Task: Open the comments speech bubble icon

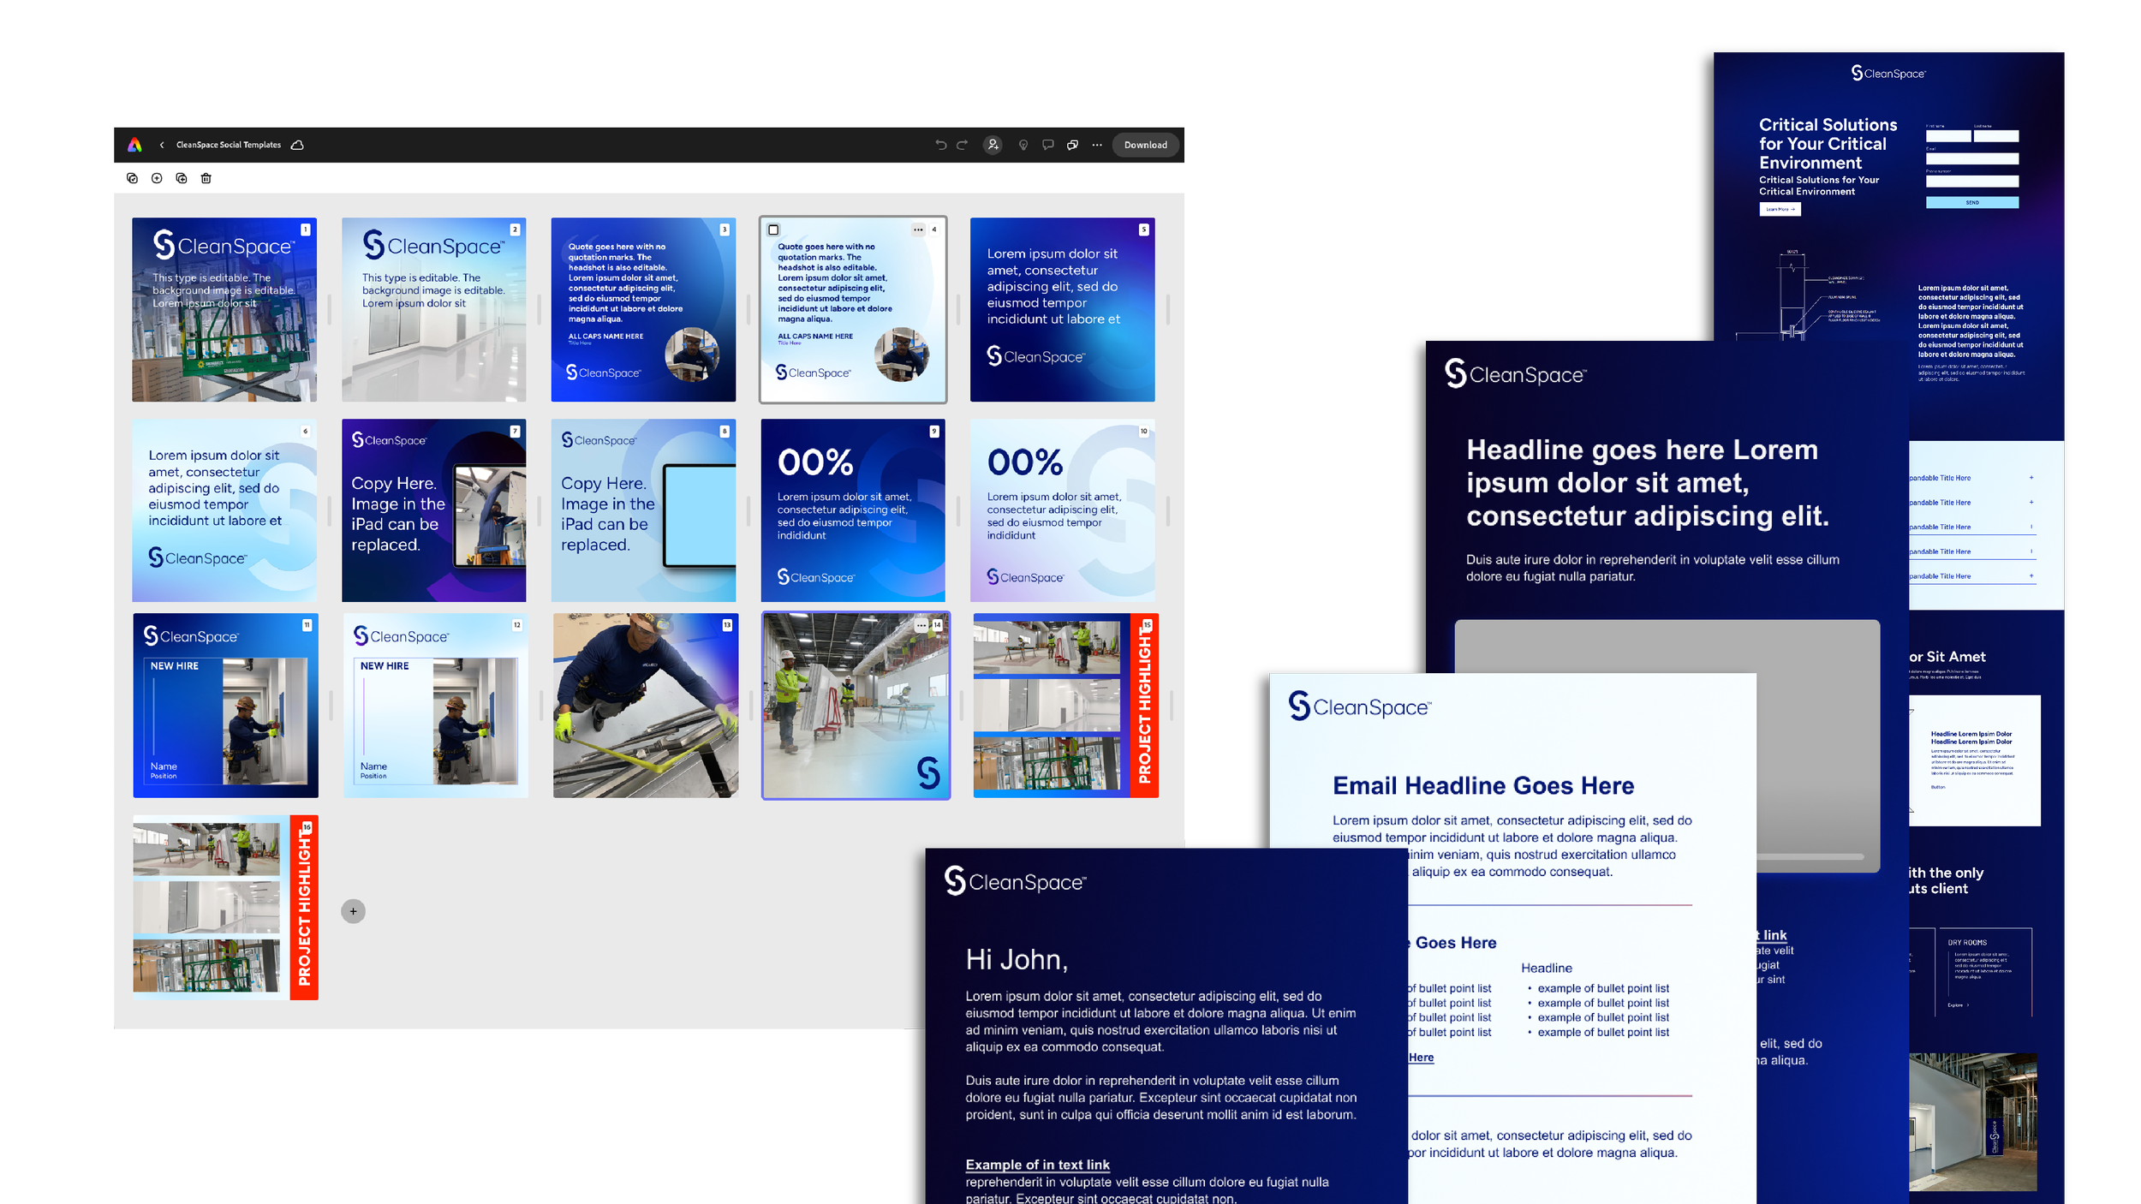Action: (1047, 145)
